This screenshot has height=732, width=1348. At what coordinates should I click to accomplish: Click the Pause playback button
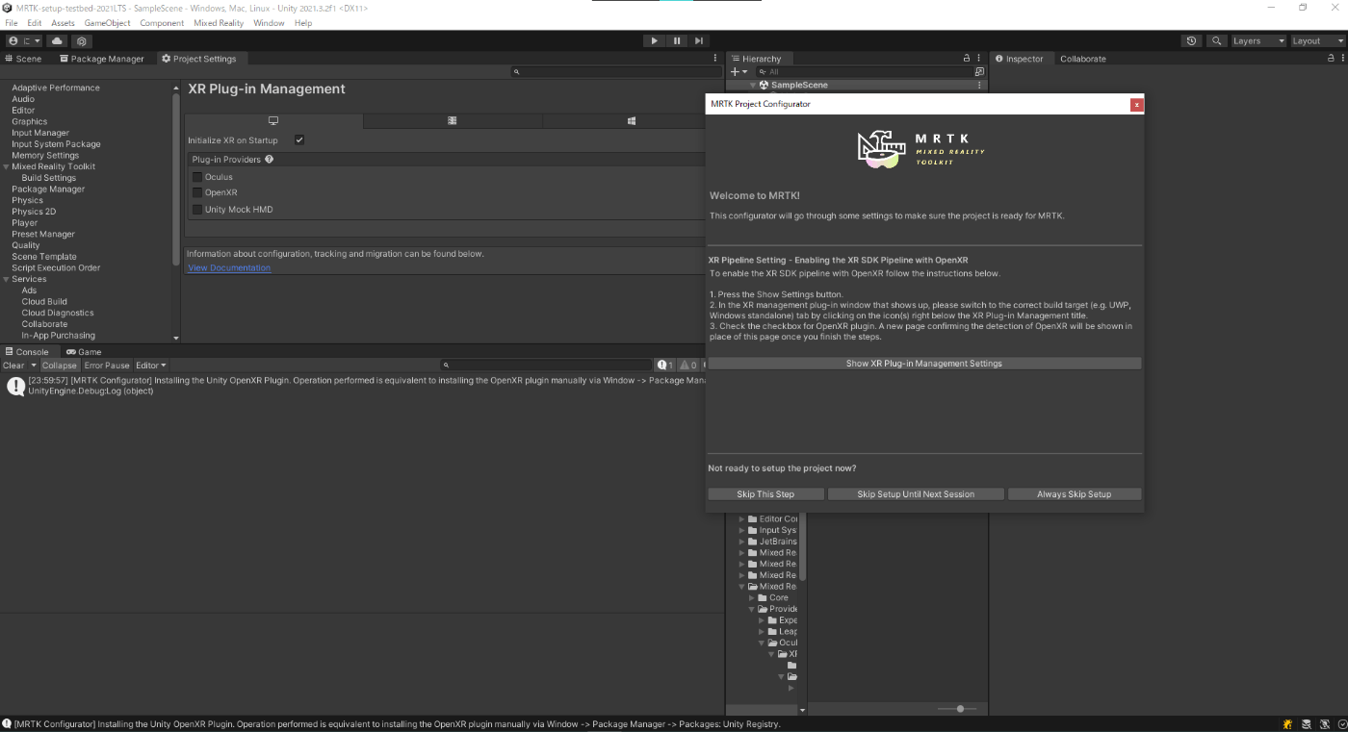click(x=677, y=40)
